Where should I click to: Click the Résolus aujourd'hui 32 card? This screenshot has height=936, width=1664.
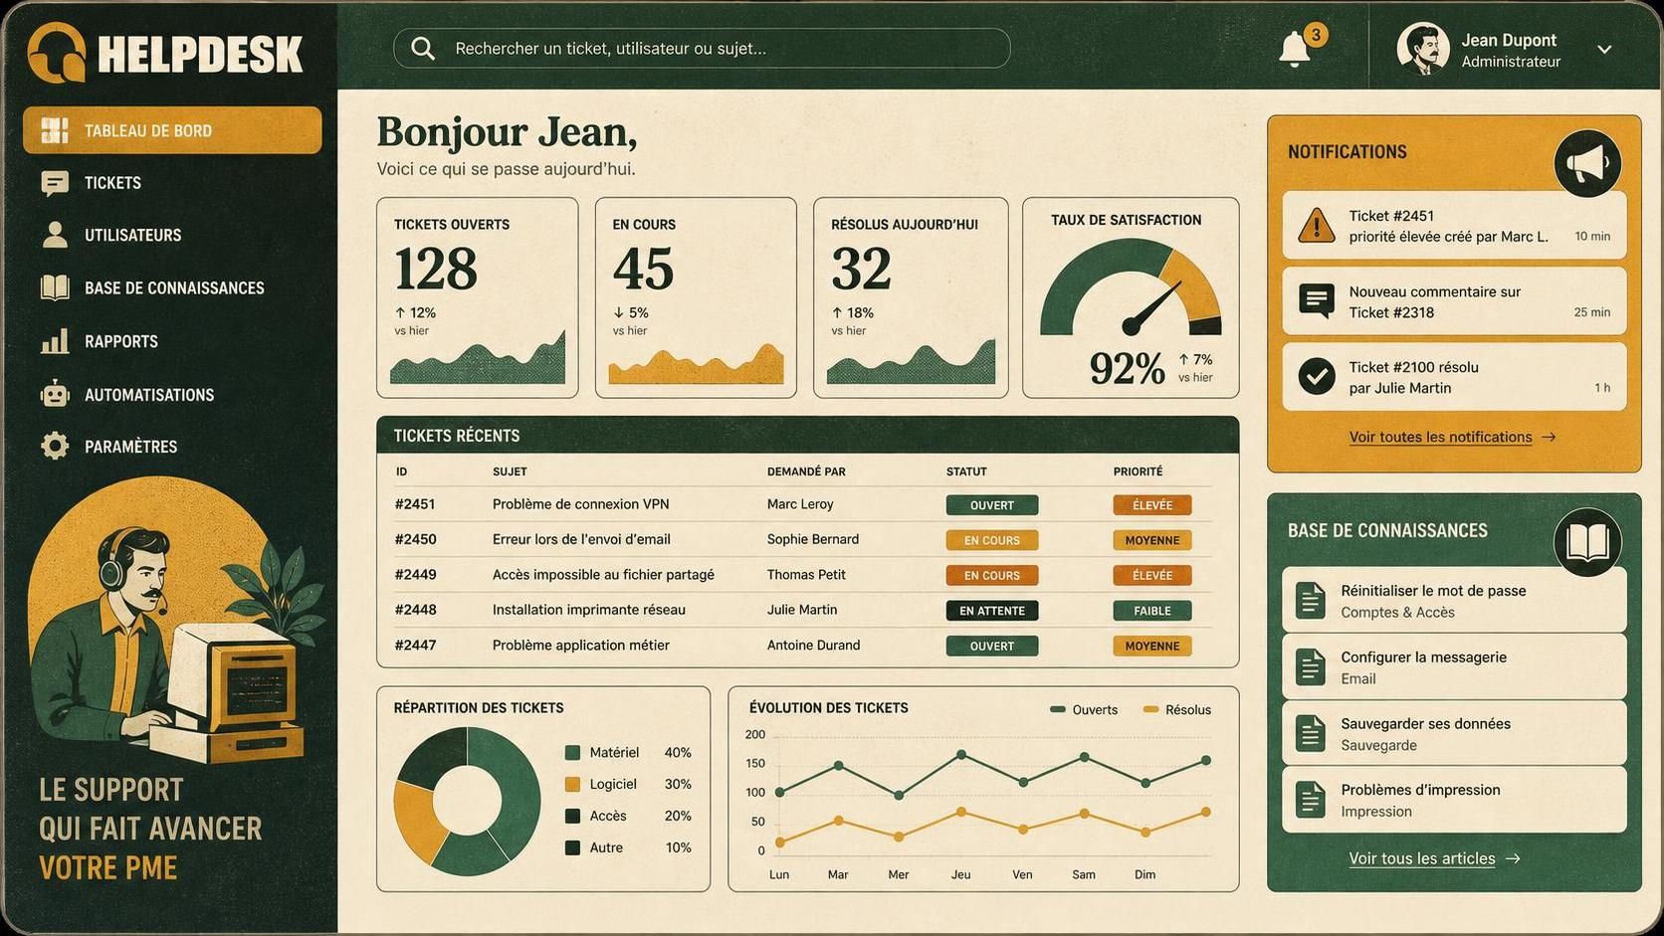pyautogui.click(x=911, y=297)
